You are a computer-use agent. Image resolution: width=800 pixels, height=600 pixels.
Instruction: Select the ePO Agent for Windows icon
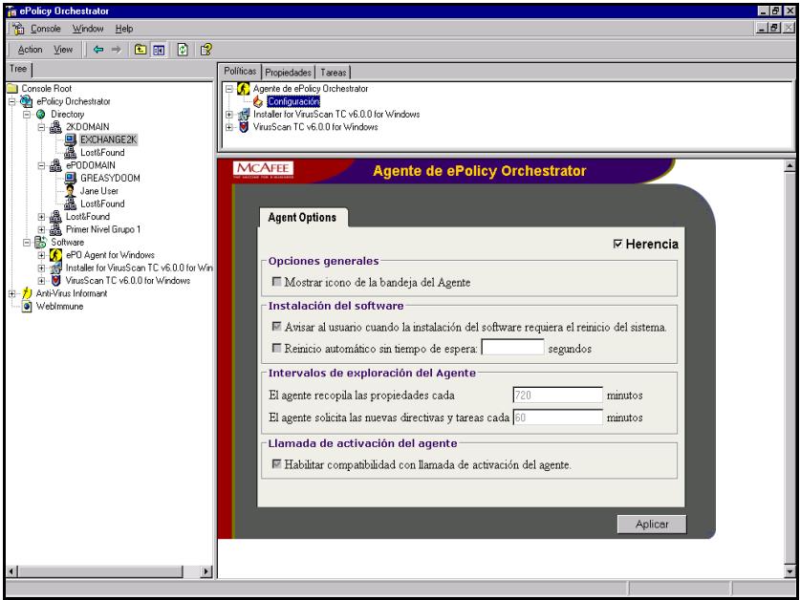pos(54,253)
